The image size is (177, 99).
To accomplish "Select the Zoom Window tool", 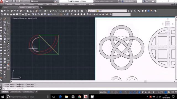I will click(x=56, y=11).
